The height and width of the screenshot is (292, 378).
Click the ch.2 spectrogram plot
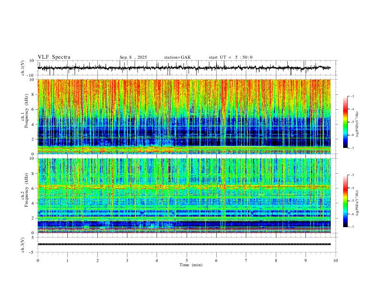tap(184, 196)
